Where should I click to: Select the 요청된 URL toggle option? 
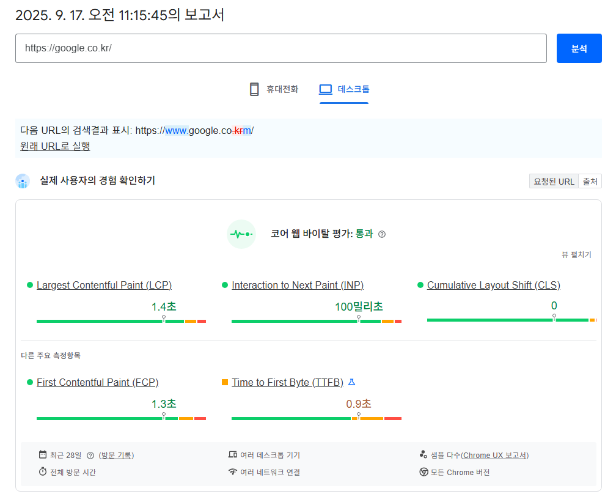(554, 181)
